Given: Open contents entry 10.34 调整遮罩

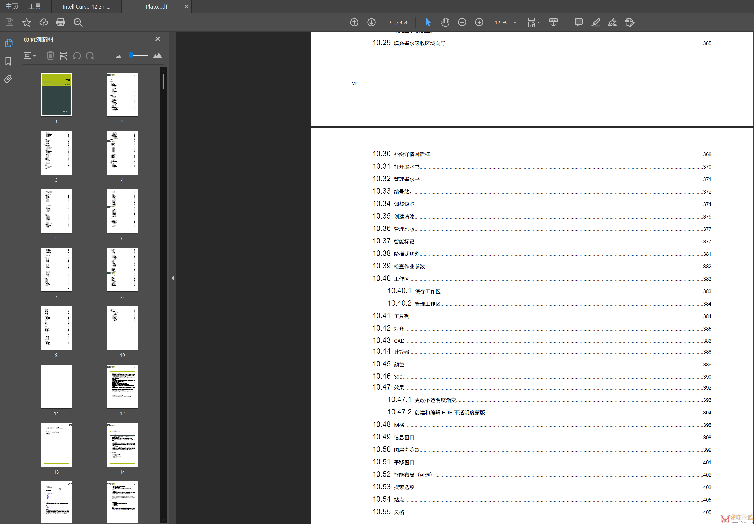Looking at the screenshot, I should pos(542,204).
